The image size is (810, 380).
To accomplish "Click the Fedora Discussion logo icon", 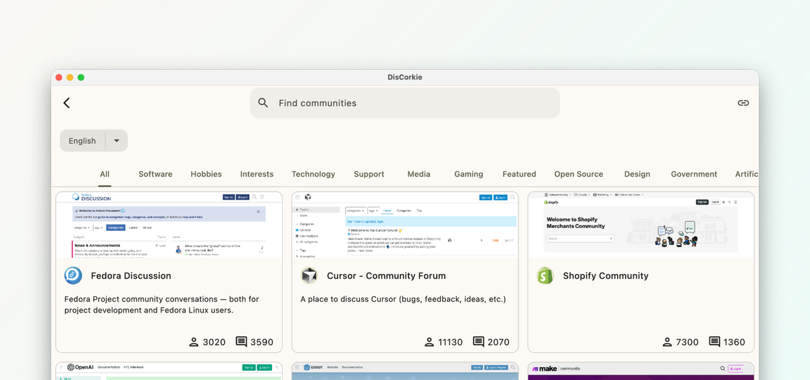I will coord(73,275).
